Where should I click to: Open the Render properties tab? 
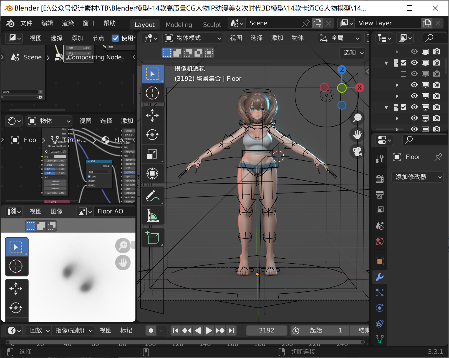point(380,179)
